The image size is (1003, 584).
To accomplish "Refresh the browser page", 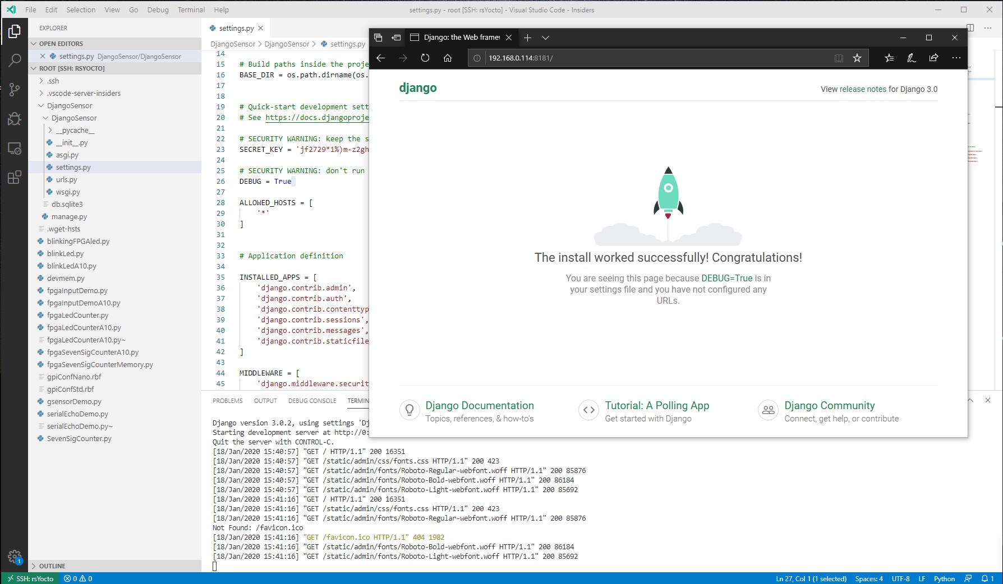I will [425, 58].
